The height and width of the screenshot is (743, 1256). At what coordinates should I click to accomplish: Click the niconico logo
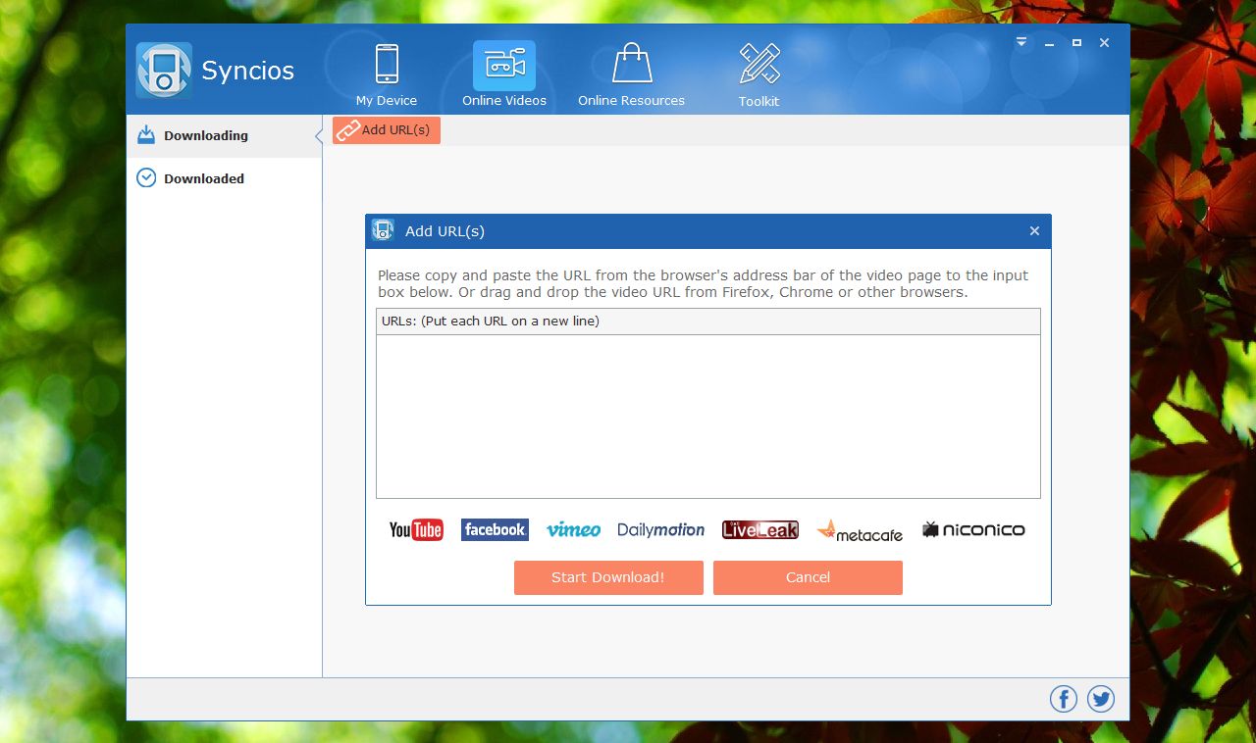coord(973,529)
